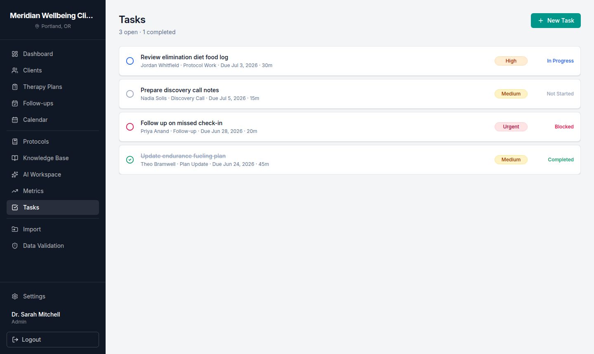594x354 pixels.
Task: Open the Import page
Action: pos(53,229)
